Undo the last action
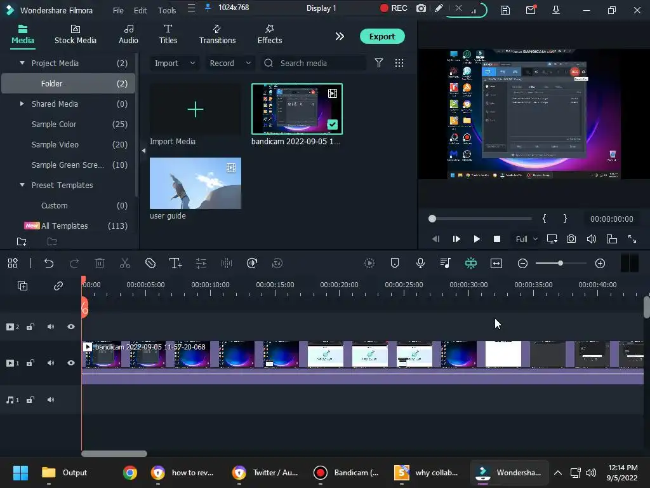 pos(49,263)
